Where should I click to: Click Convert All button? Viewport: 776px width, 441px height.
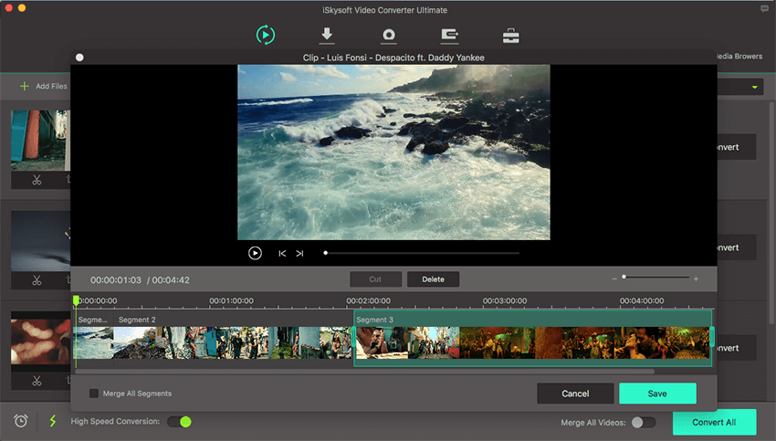point(714,422)
